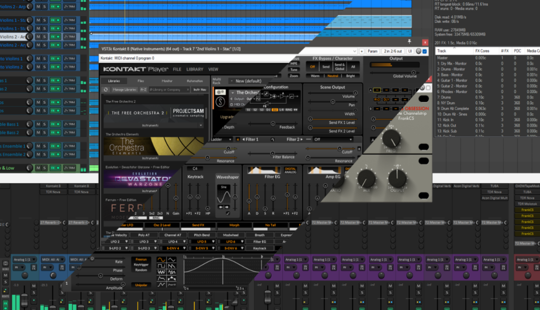Select the sawtooth LFO waveform icon
Image resolution: width=540 pixels, height=310 pixels.
171,266
